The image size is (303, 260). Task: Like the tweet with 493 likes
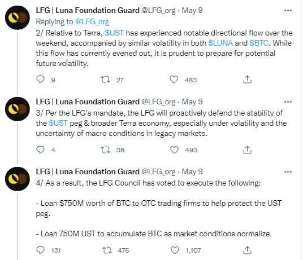(x=174, y=150)
